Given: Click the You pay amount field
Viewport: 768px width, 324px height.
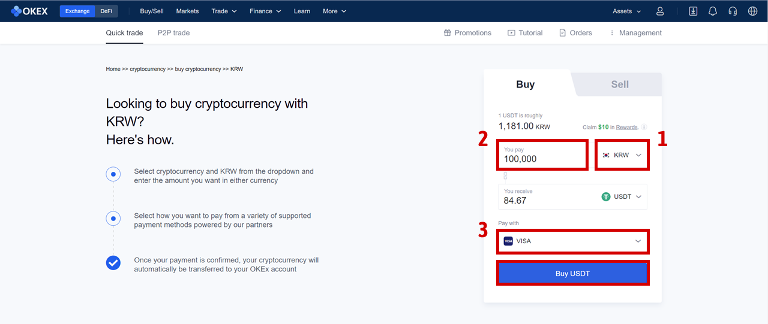Looking at the screenshot, I should point(542,155).
